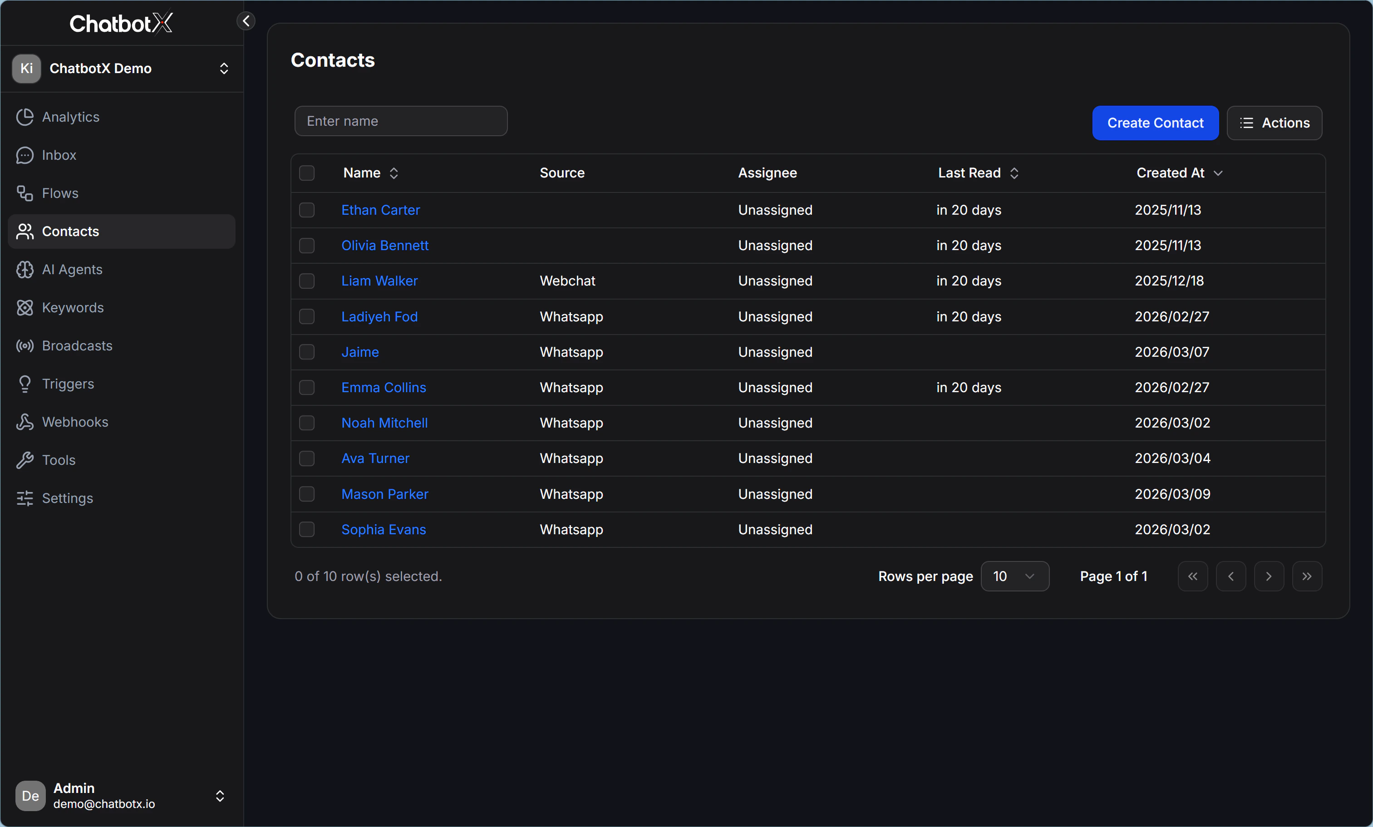Click the Webhooks icon in sidebar
1373x827 pixels.
click(25, 423)
